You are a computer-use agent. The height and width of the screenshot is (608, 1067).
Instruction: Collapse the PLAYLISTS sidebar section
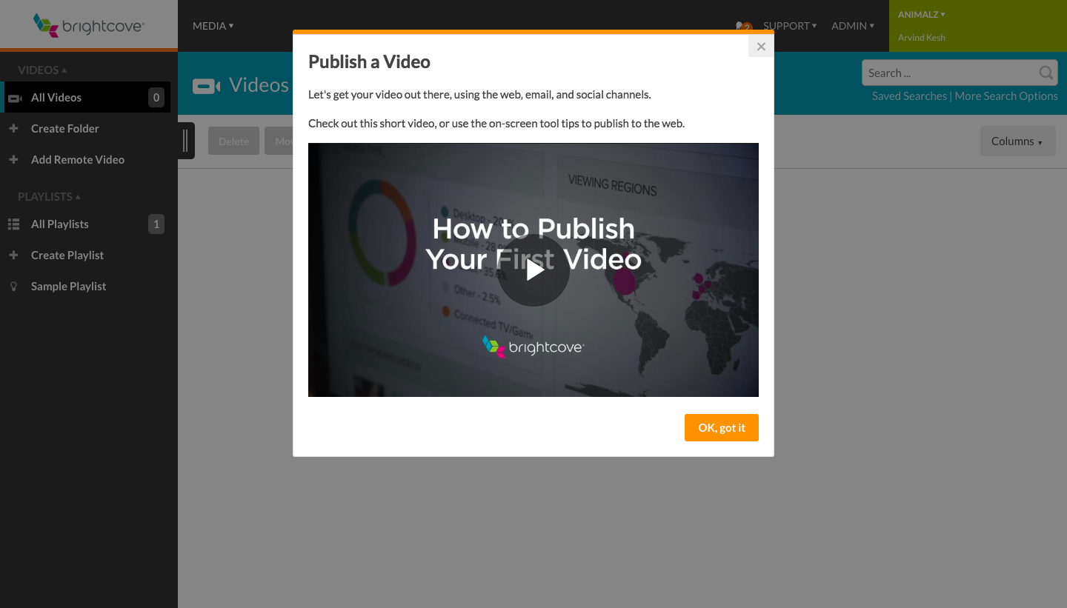50,196
